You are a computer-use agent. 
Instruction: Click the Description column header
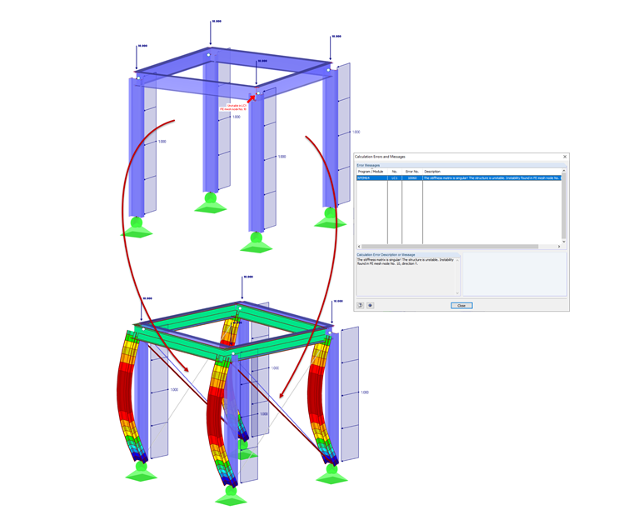coord(492,172)
